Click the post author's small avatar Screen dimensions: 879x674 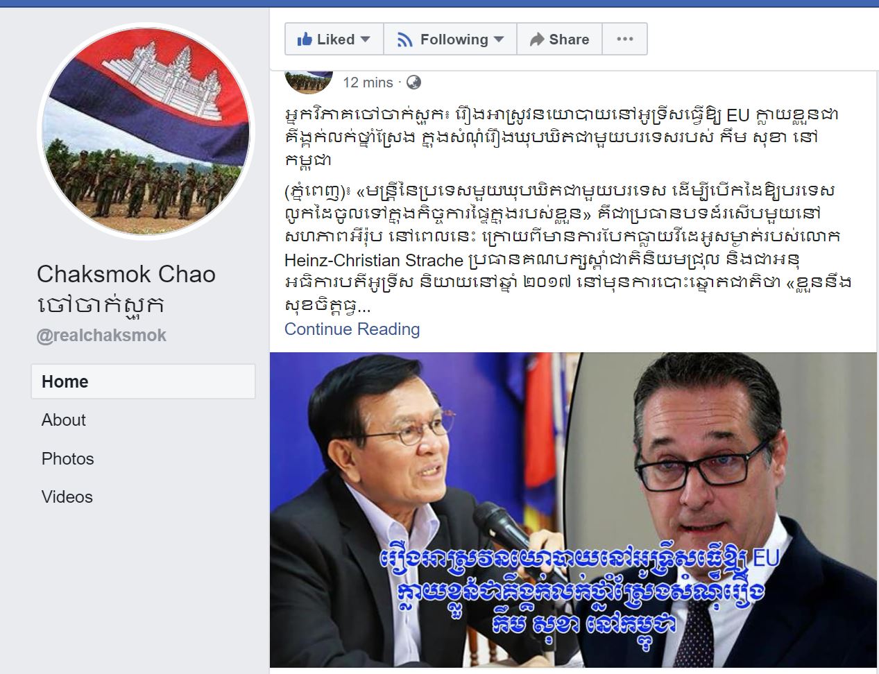click(309, 80)
